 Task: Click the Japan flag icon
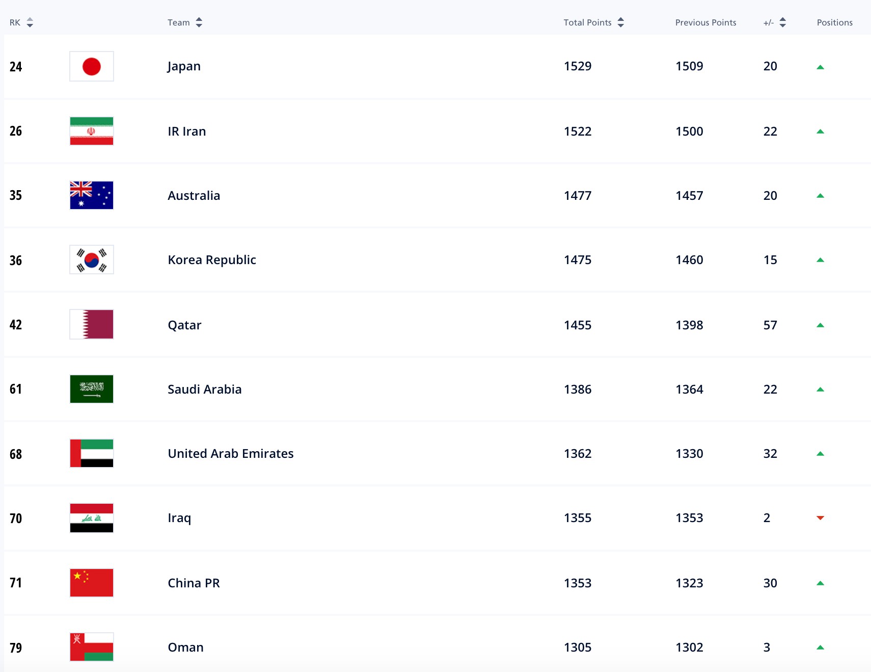tap(92, 66)
